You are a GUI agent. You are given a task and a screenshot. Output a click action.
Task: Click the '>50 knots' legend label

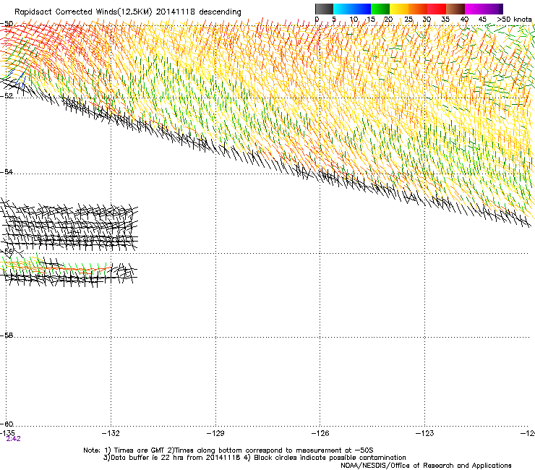tap(514, 20)
